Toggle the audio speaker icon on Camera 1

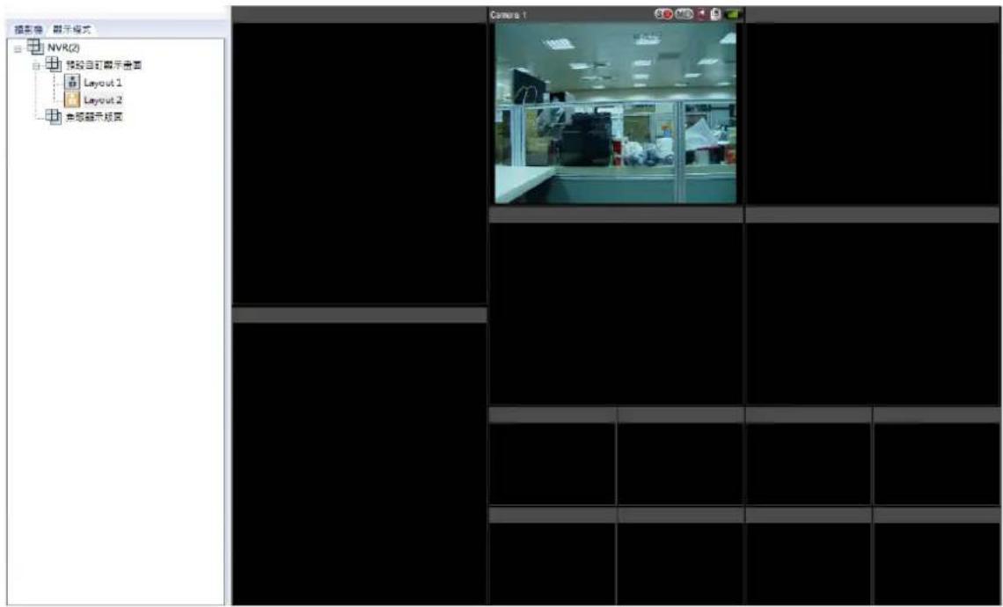click(x=702, y=14)
